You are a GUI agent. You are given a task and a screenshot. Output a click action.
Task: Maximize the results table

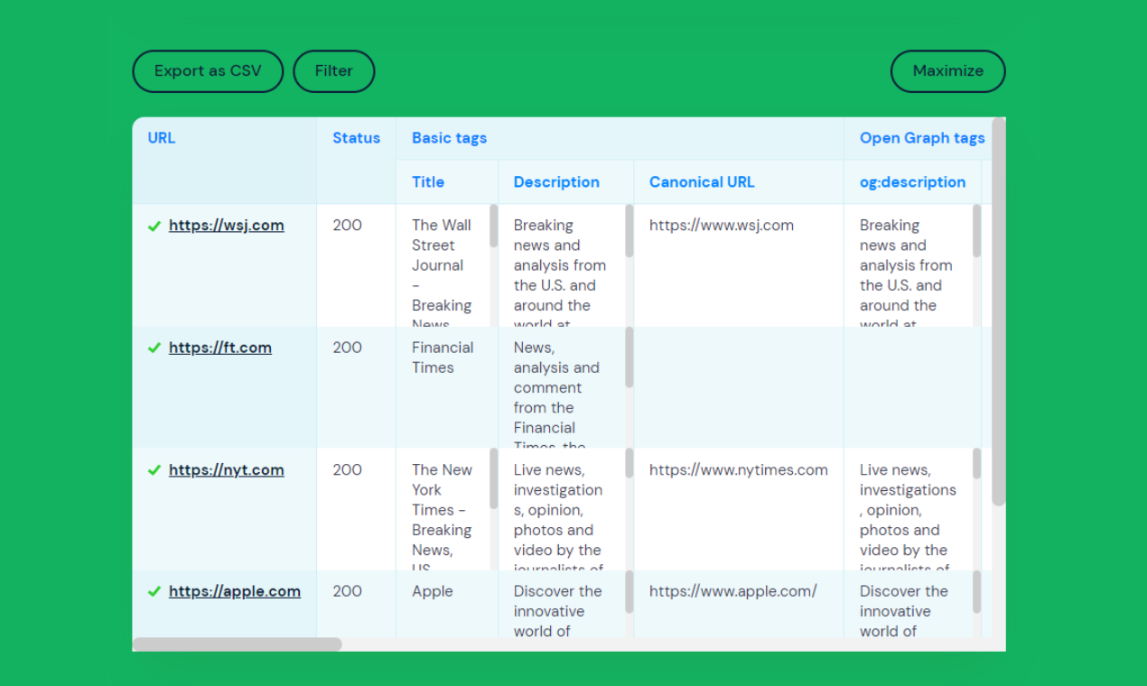(947, 71)
